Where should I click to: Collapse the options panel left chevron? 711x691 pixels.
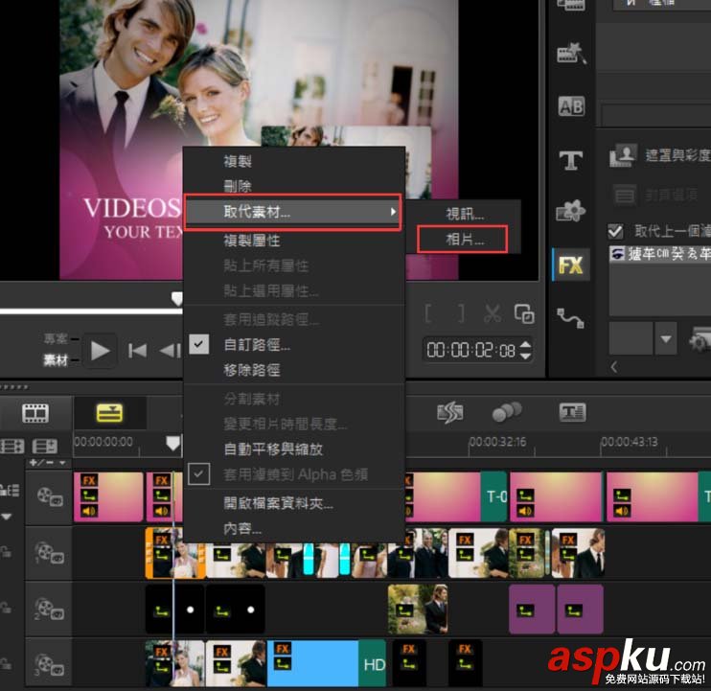pos(614,366)
